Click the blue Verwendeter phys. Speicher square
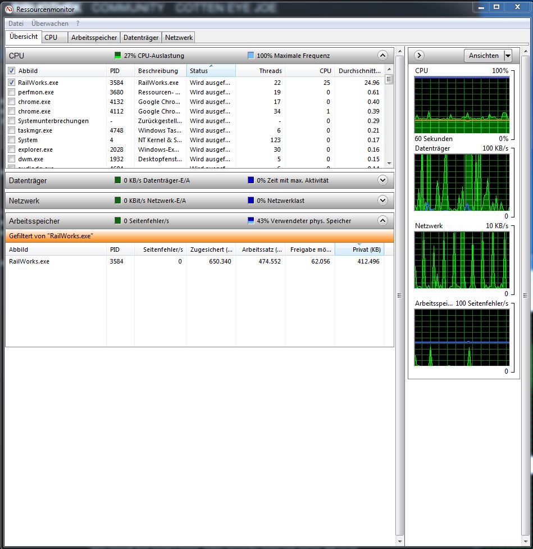 coord(250,221)
